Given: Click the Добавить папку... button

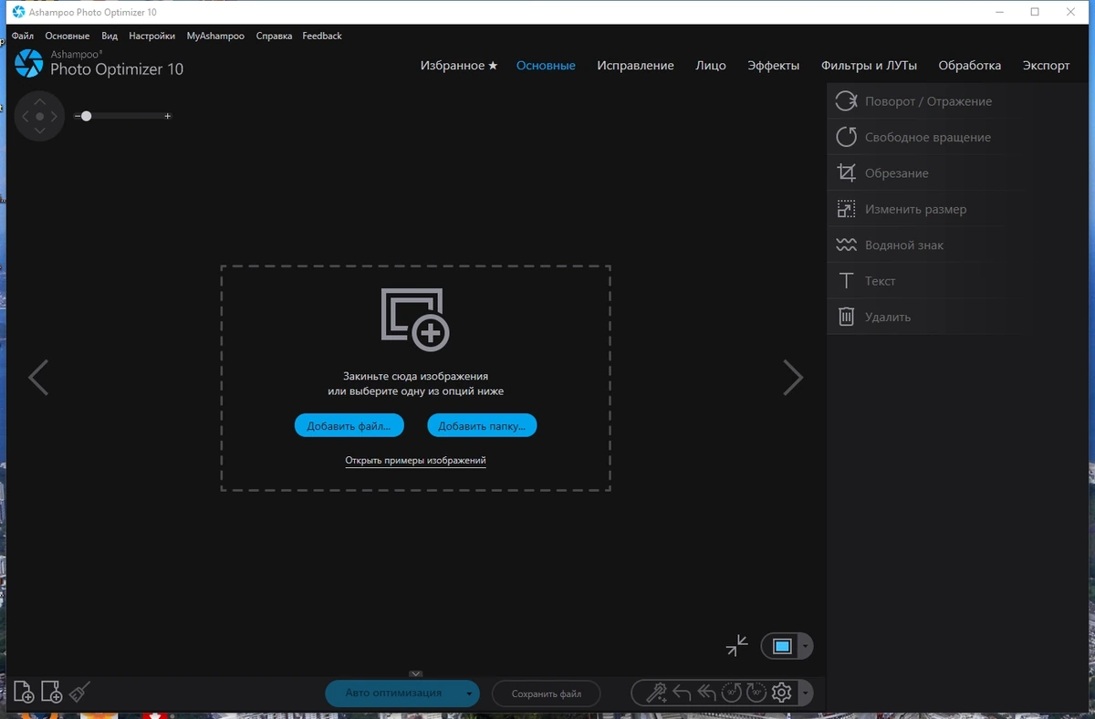Looking at the screenshot, I should click(x=482, y=425).
